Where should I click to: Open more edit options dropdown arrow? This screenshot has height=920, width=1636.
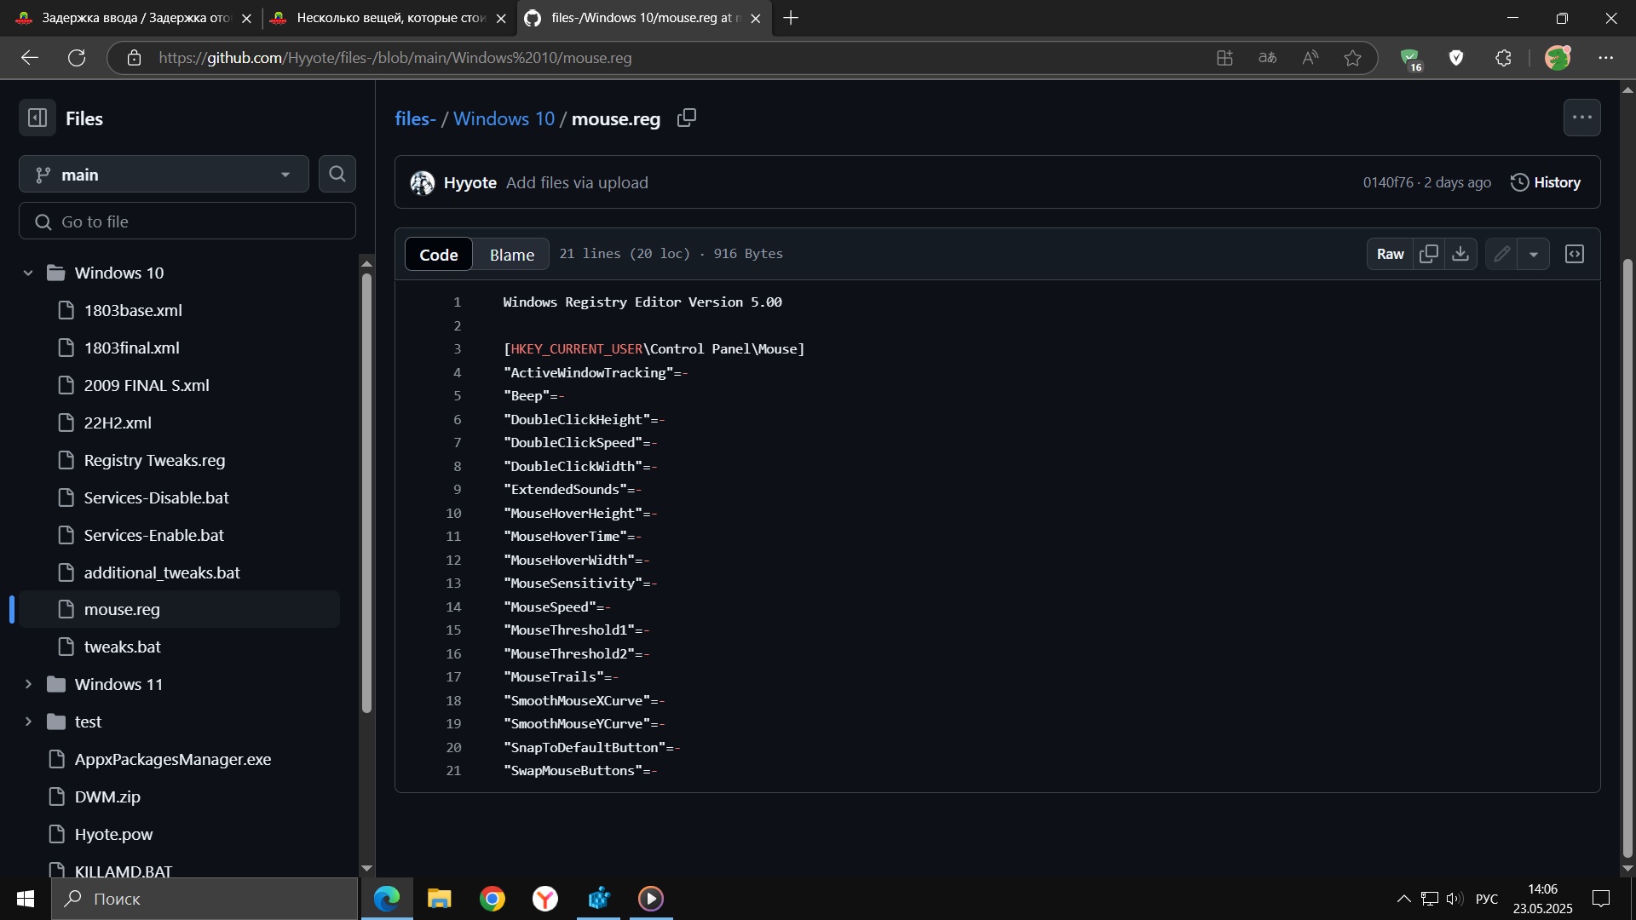(x=1533, y=254)
